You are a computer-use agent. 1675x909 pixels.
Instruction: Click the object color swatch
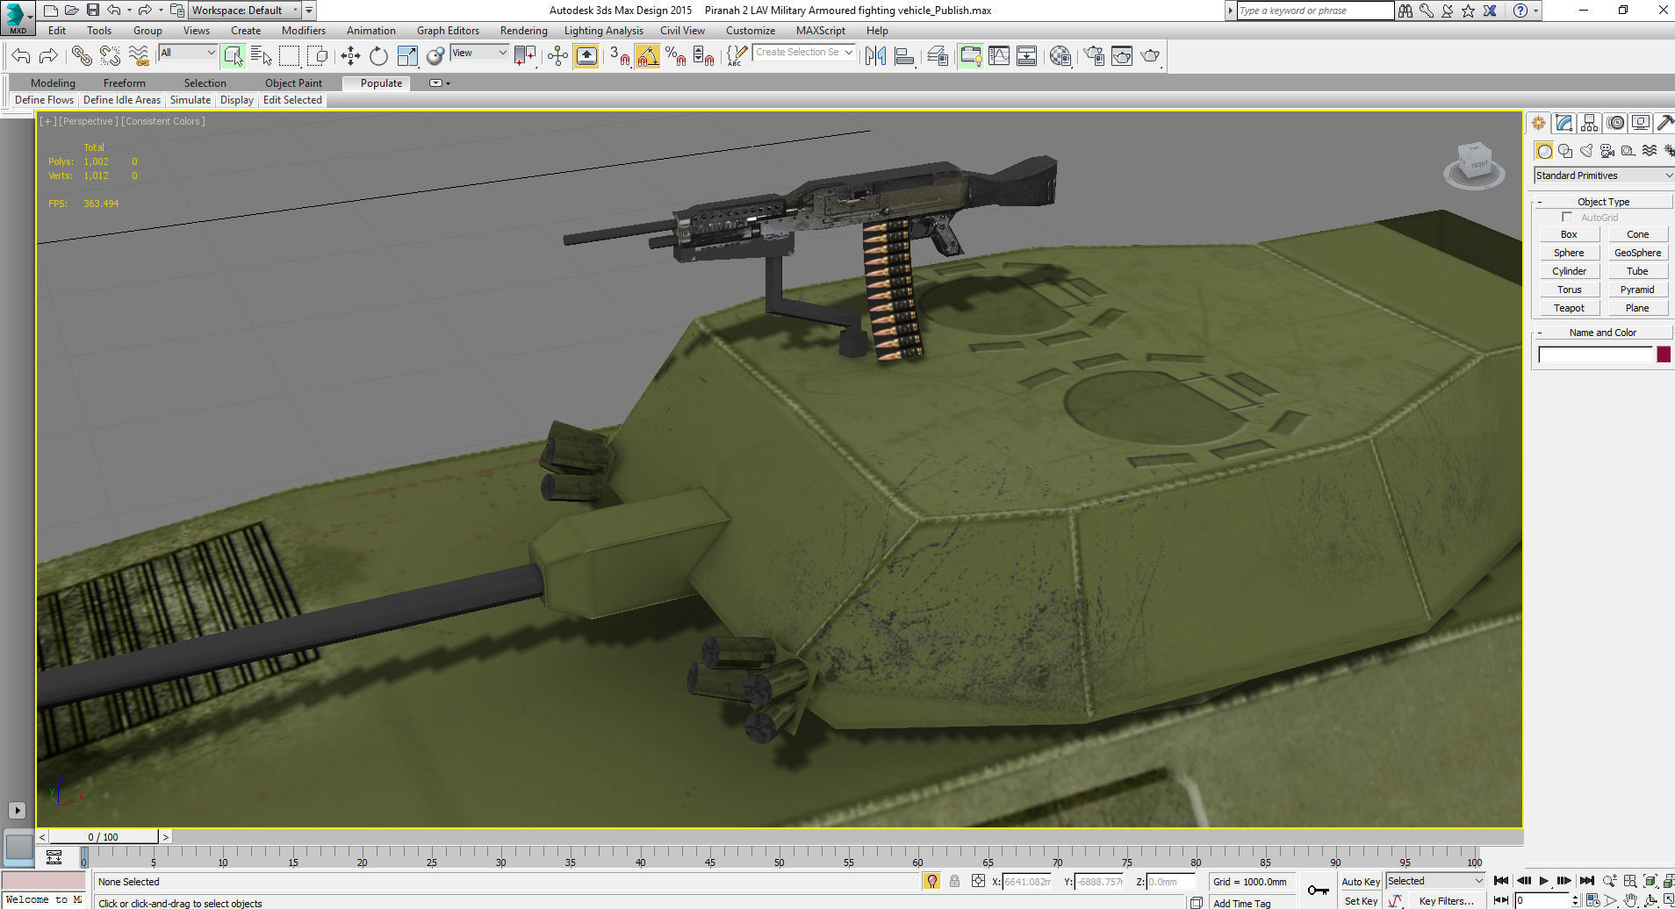coord(1664,354)
